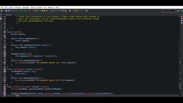Open the Help menu
This screenshot has width=183, height=103.
(x=57, y=7)
